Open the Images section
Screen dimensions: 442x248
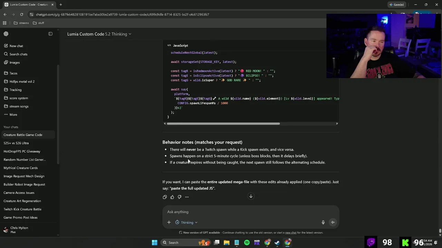pos(15,62)
